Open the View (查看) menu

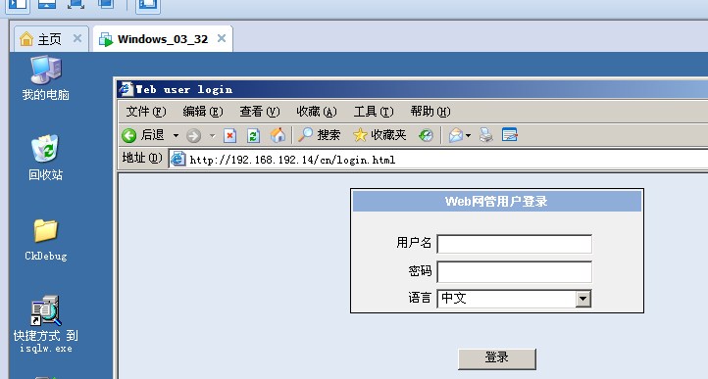tap(260, 112)
